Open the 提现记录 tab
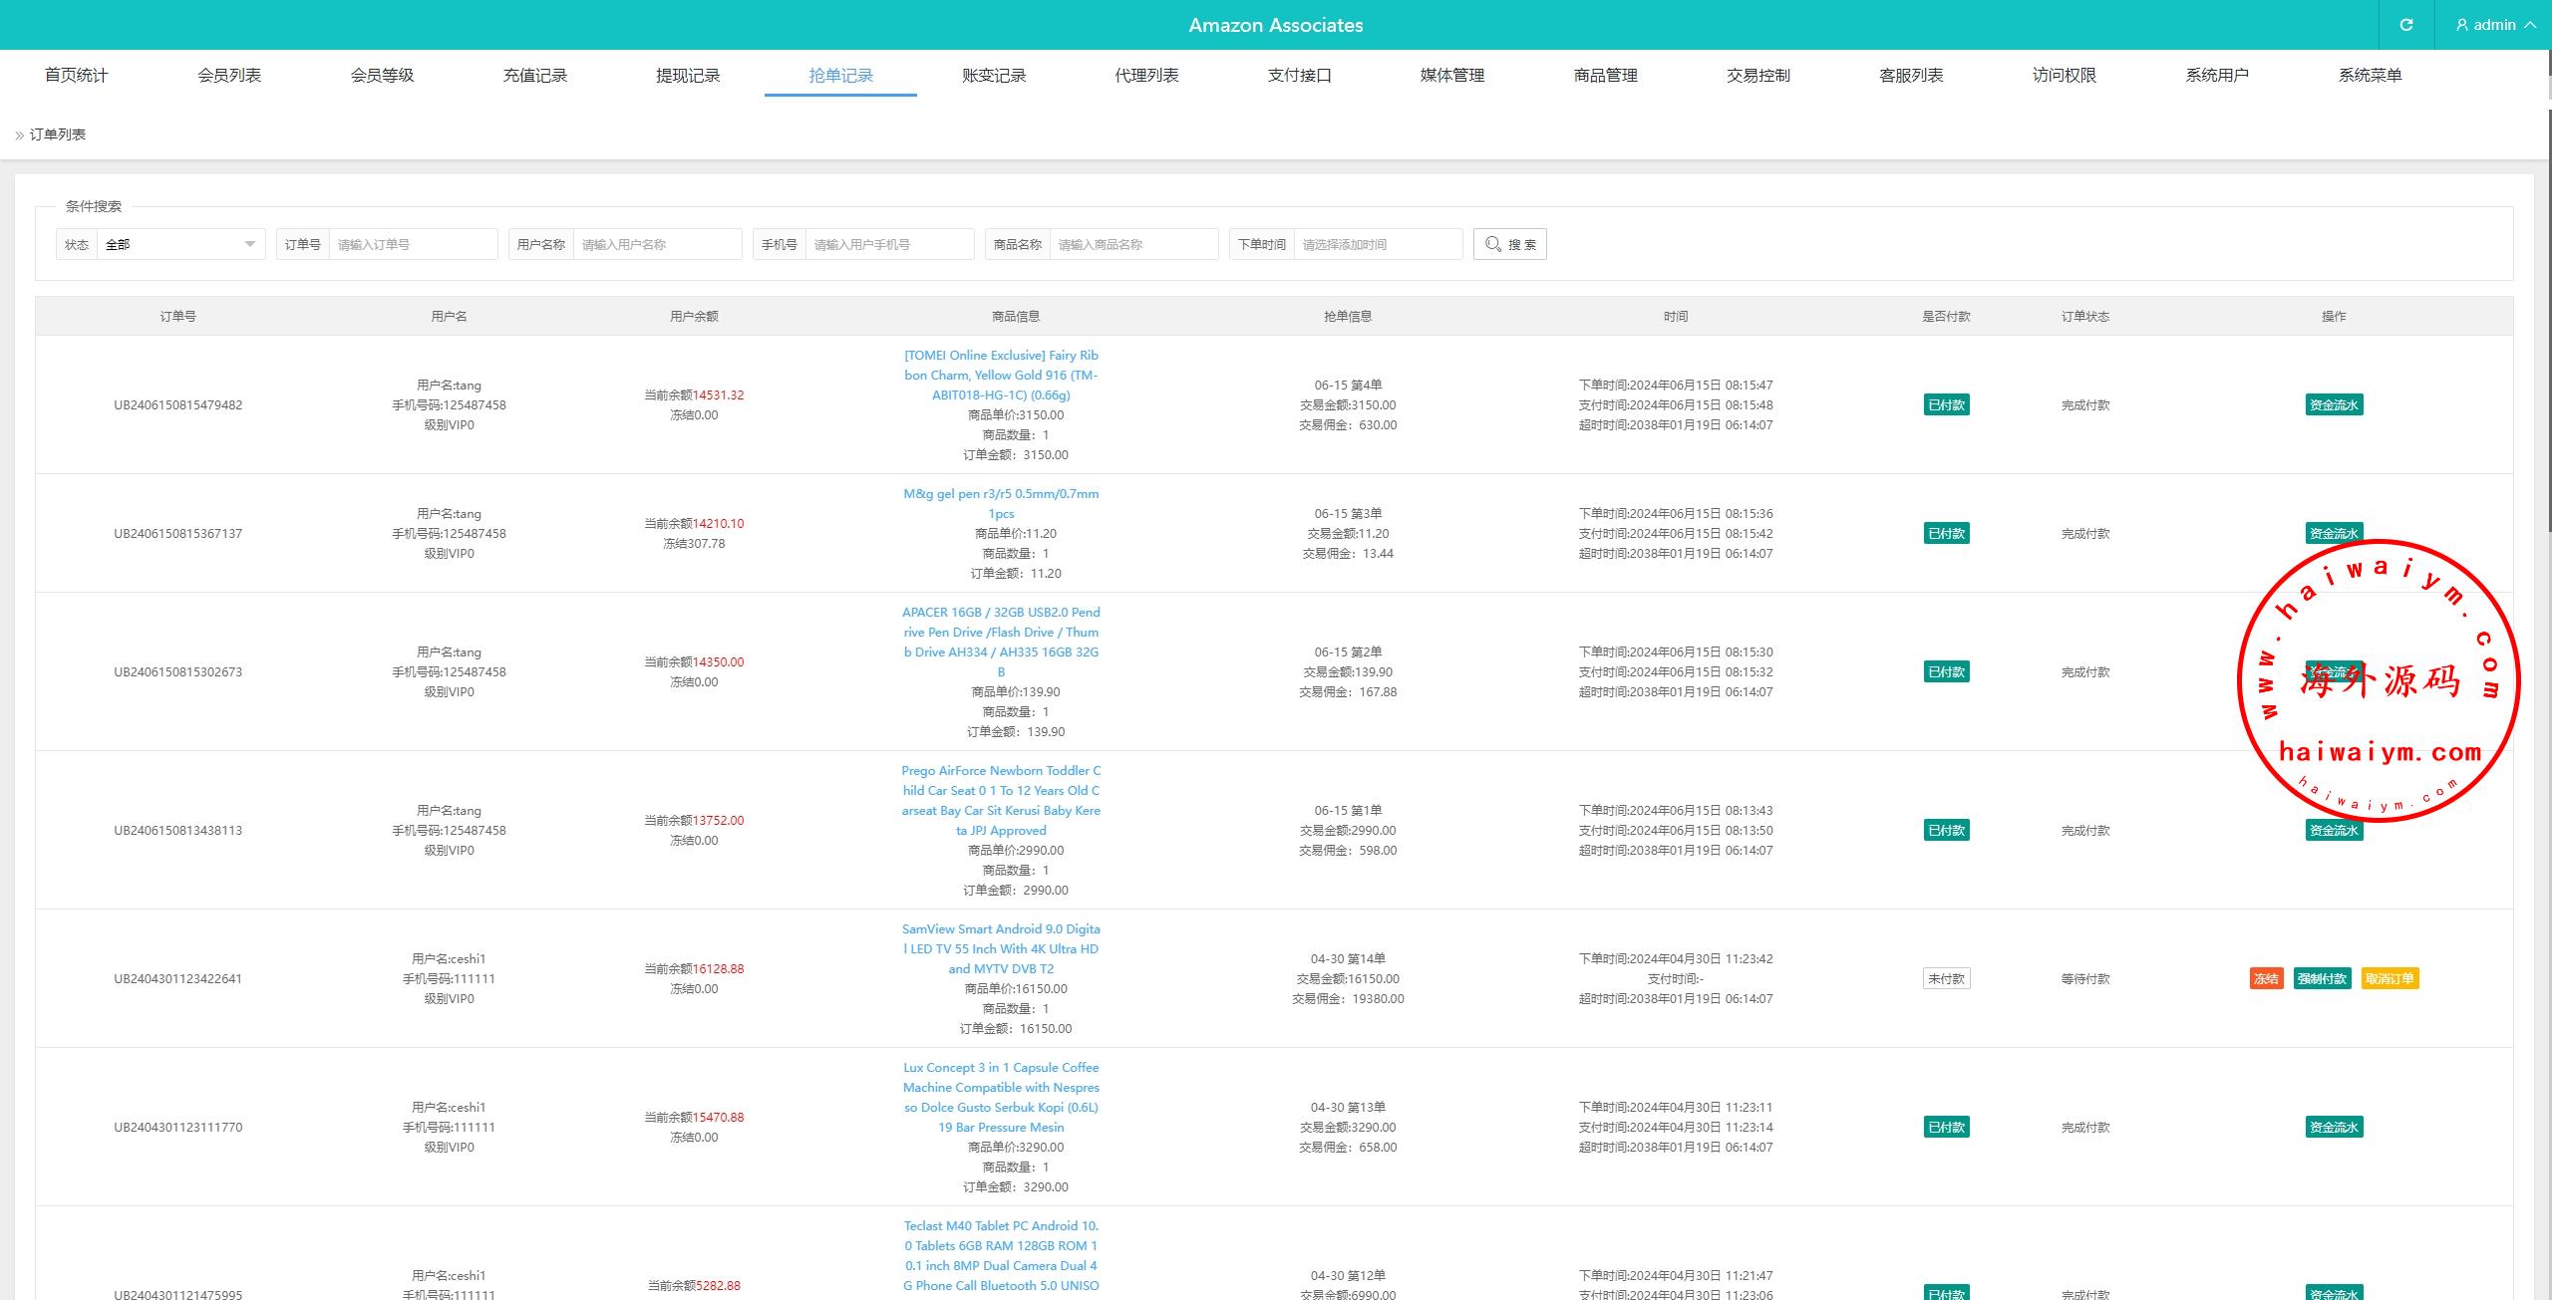The image size is (2552, 1300). [x=688, y=76]
